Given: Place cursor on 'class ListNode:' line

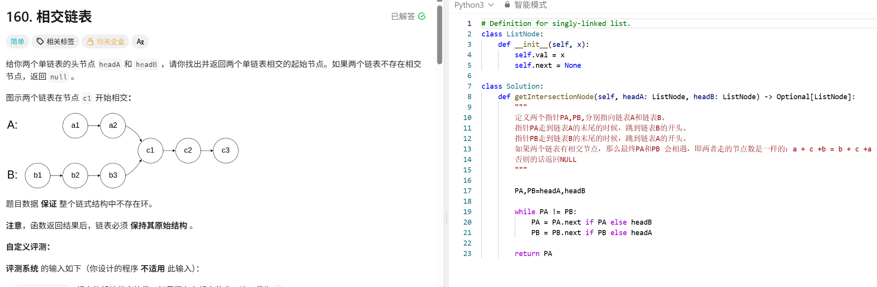Looking at the screenshot, I should (x=512, y=34).
